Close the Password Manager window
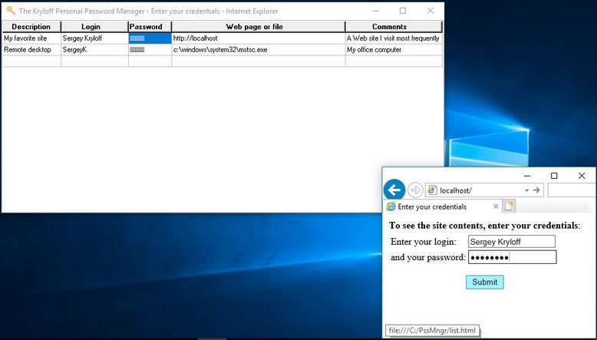The image size is (597, 340). tap(430, 11)
